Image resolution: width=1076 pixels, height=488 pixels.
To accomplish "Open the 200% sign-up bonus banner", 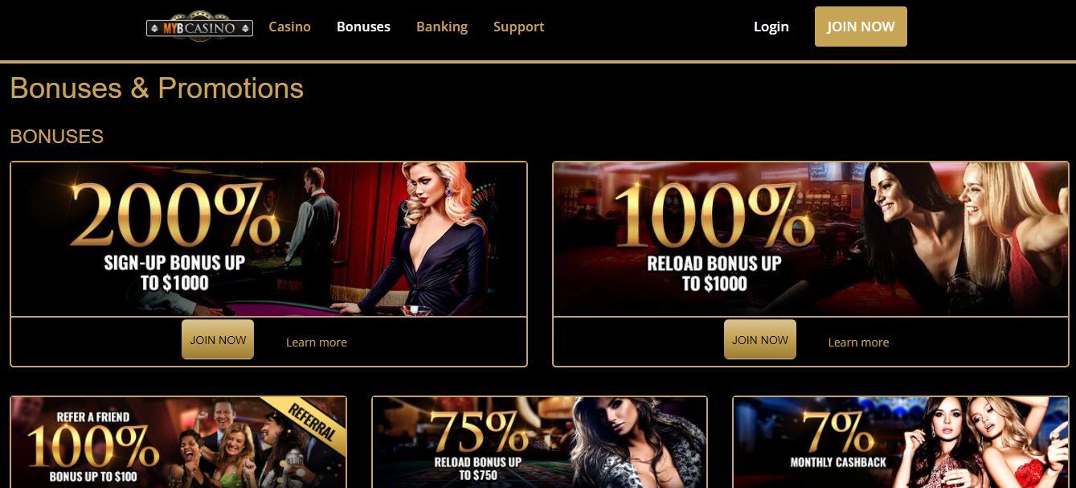I will tap(268, 239).
